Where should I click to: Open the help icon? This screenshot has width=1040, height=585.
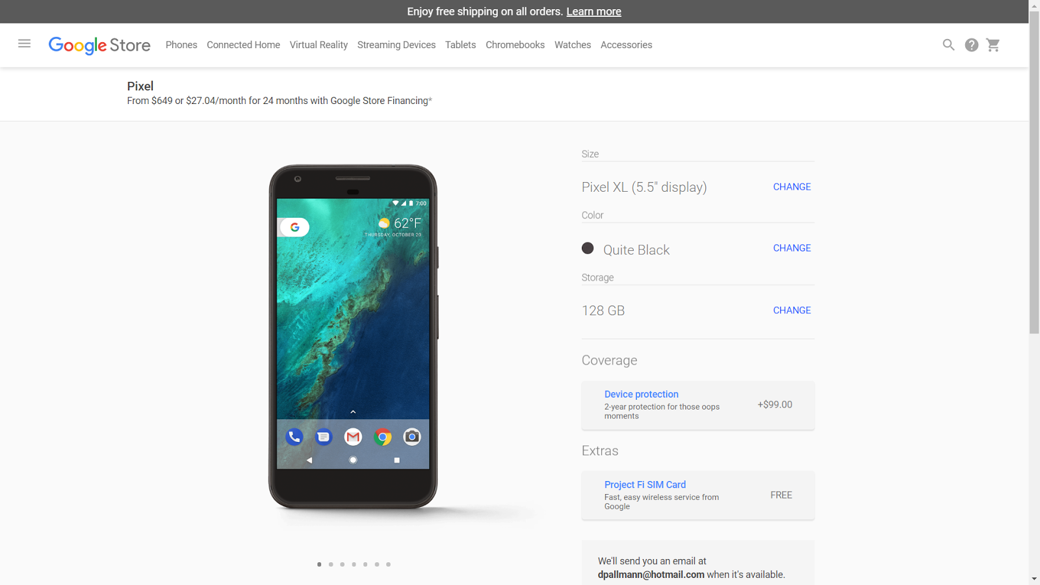pyautogui.click(x=971, y=45)
